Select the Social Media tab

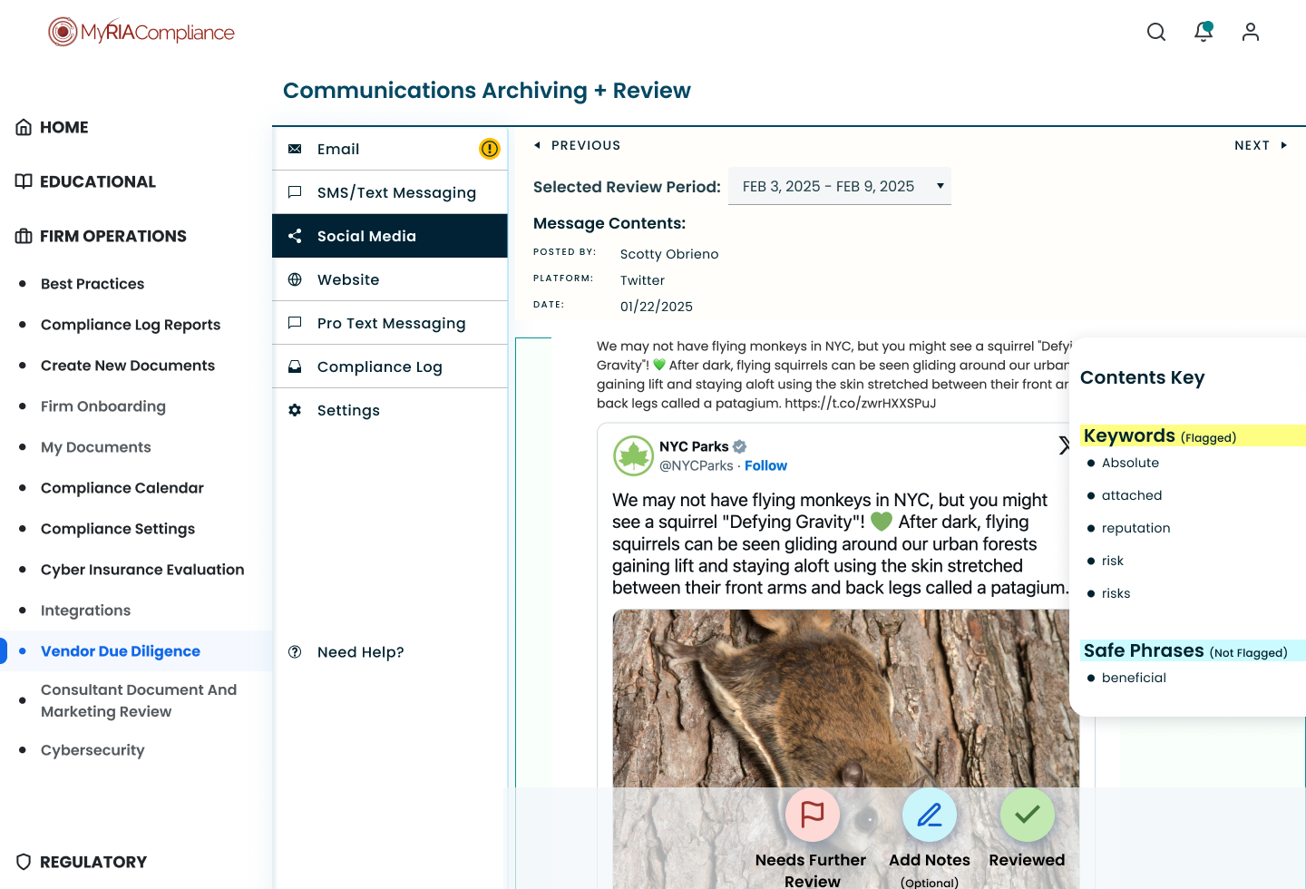(390, 236)
